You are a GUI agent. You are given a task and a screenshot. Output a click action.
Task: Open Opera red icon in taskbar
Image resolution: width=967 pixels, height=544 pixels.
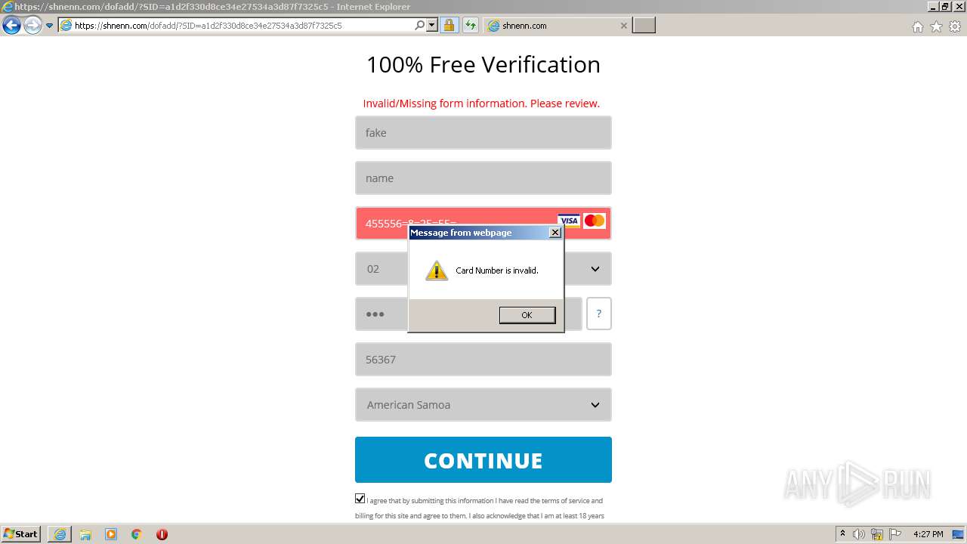(x=162, y=534)
